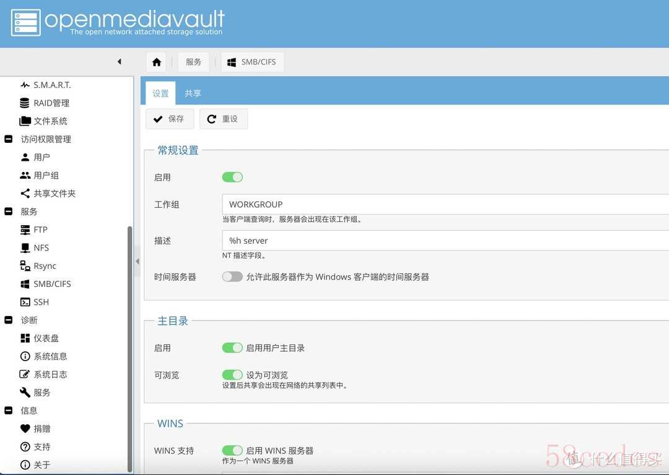
Task: Click the 常规设置 section title
Action: (178, 150)
